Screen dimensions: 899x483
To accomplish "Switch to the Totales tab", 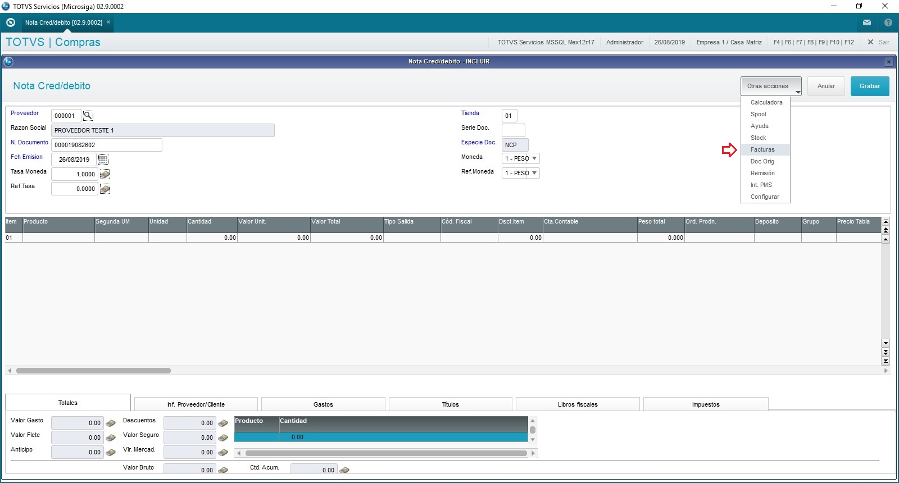I will [68, 403].
